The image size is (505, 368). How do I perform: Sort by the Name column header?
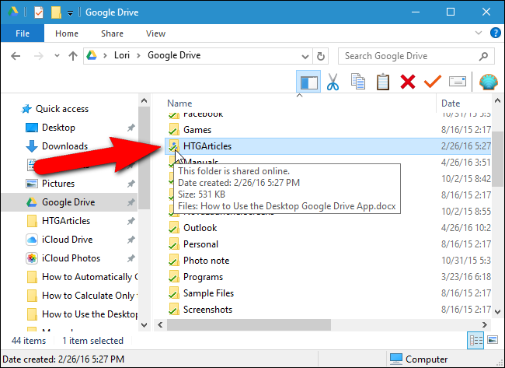[x=179, y=103]
